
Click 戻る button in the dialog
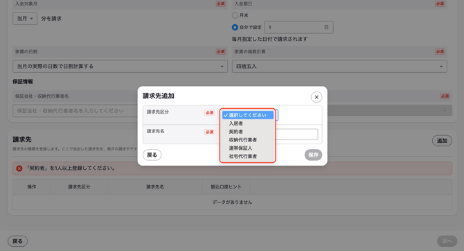point(152,155)
